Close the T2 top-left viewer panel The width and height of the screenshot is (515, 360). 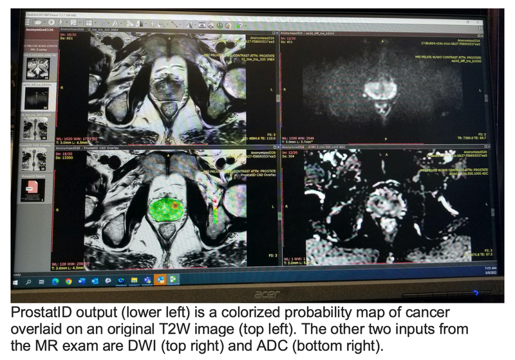(277, 33)
